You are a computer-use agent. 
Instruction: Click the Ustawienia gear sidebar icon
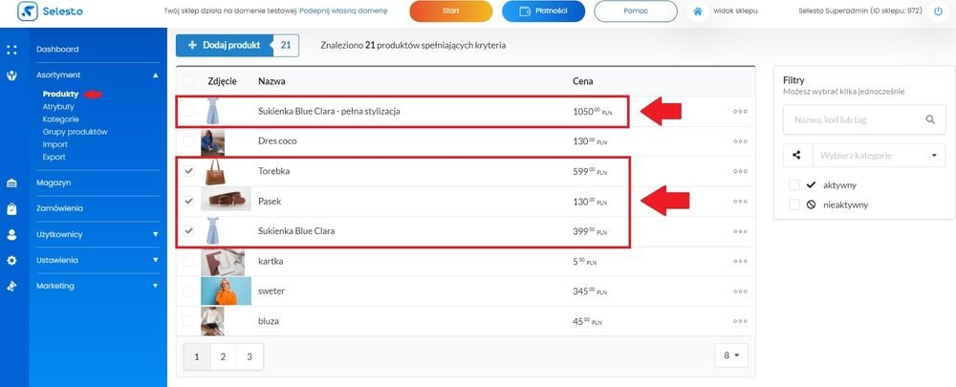11,260
